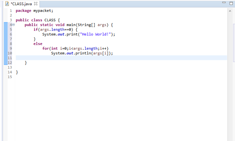
Task: Click line number 1 in the gutter
Action: tap(11, 11)
